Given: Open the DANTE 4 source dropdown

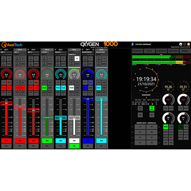Looking at the screenshot, I should point(74,54).
